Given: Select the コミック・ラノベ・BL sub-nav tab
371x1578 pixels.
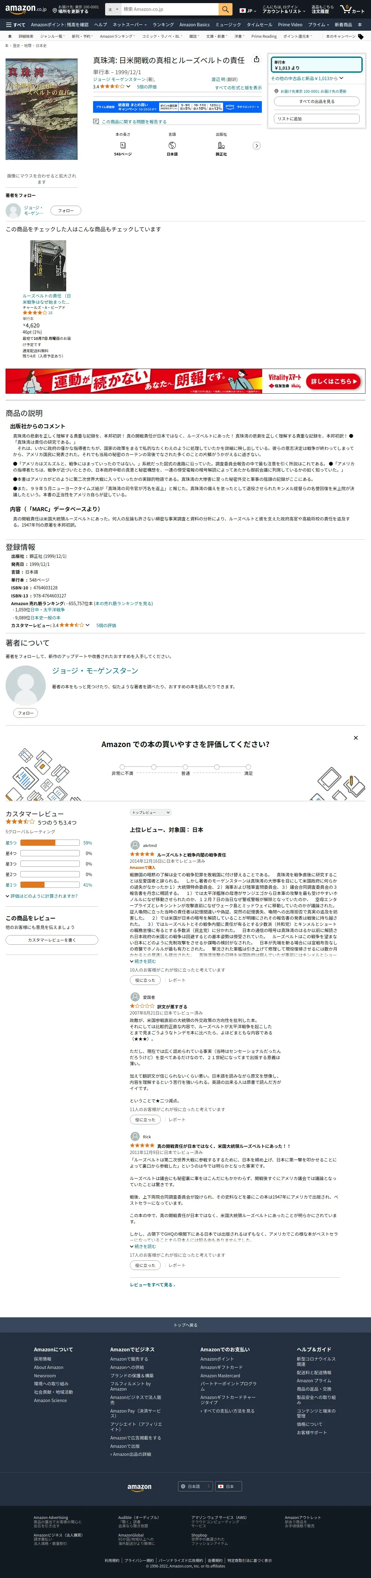Looking at the screenshot, I should [162, 36].
